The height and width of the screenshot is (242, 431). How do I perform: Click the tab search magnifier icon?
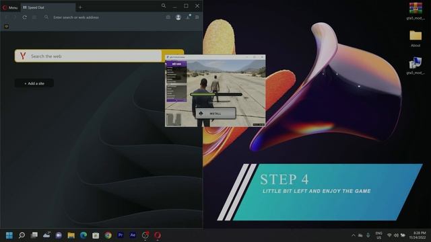click(164, 6)
